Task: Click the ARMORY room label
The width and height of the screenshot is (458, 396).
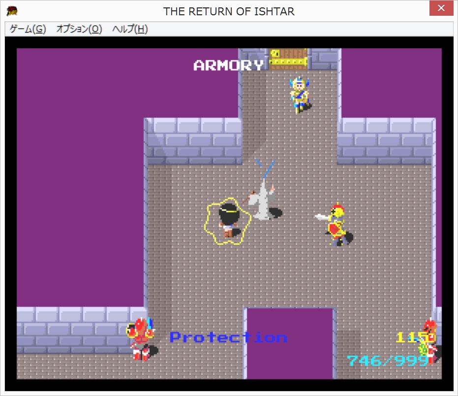Action: [x=228, y=65]
